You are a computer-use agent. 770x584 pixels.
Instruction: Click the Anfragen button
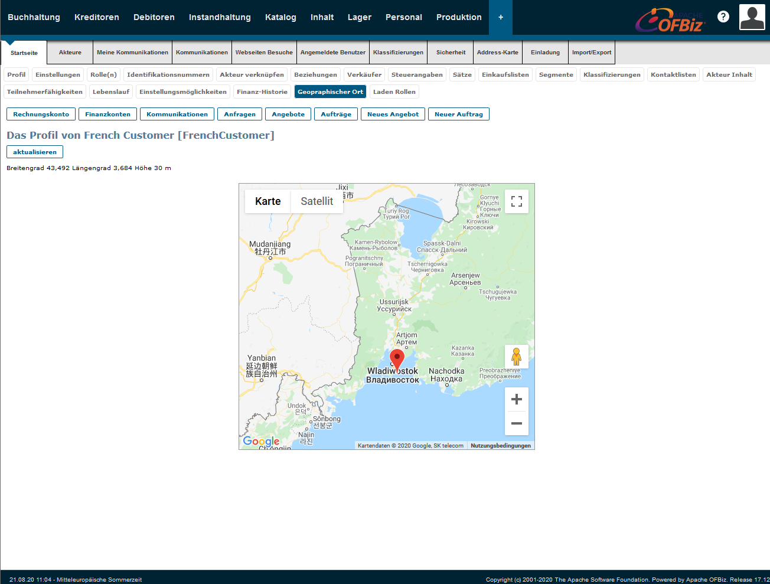(240, 114)
